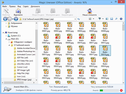Click the tree horizontal scrollbar thumb
This screenshot has height=94, width=126.
click(14, 83)
